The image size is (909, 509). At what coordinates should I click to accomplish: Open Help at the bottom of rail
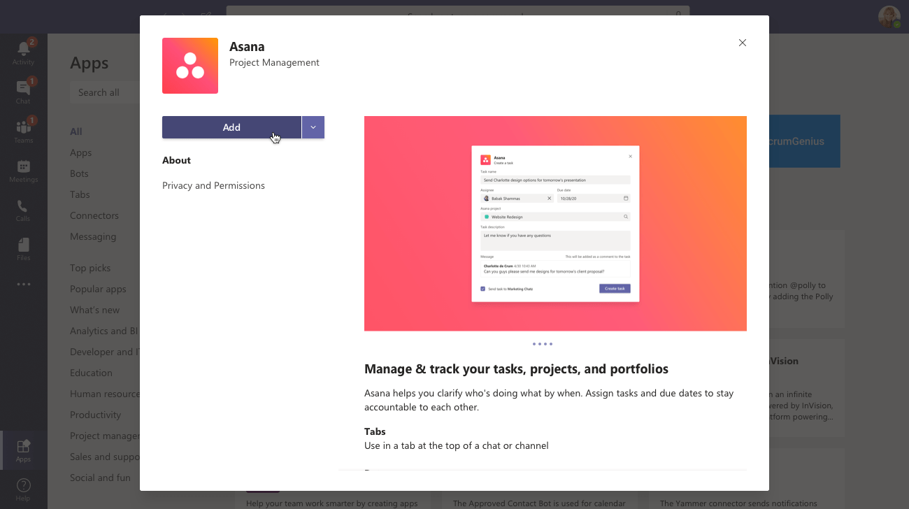23,489
